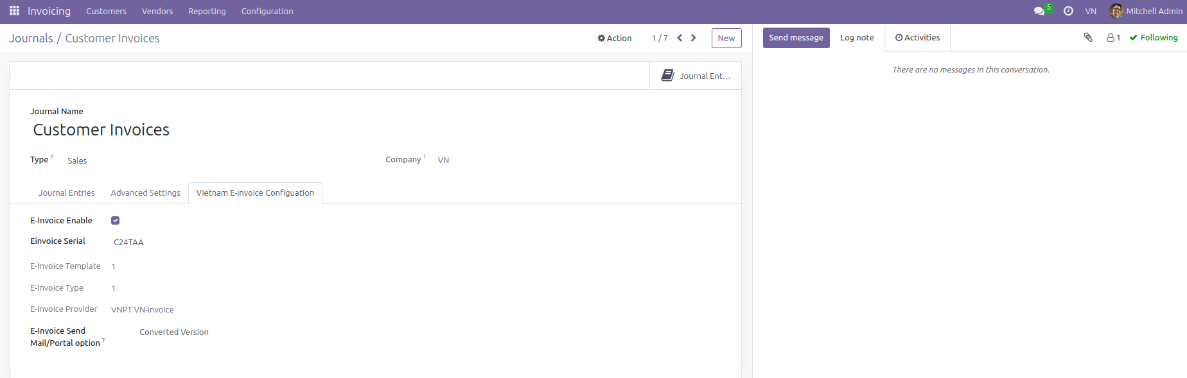Click the paperclip attachments icon

click(1088, 37)
